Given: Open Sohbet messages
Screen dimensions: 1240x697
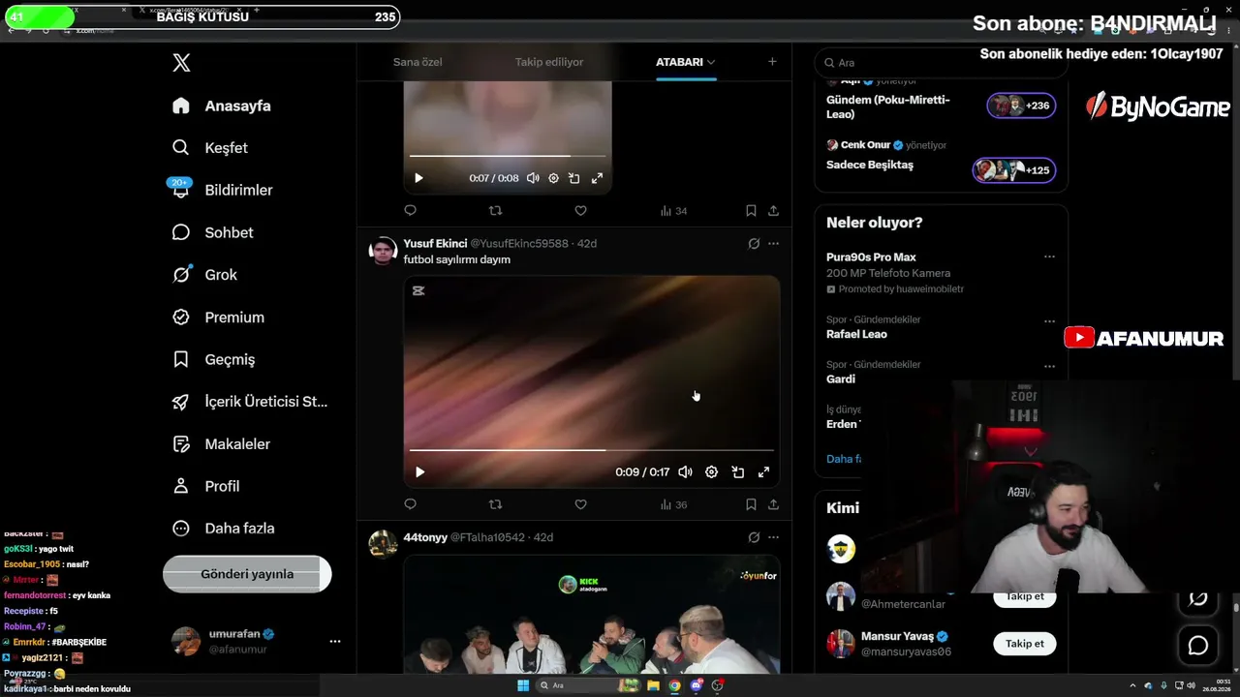Looking at the screenshot, I should click(x=213, y=232).
